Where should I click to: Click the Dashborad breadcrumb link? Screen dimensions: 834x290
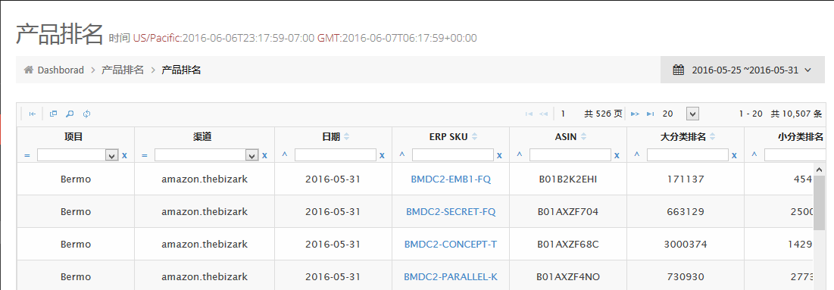(x=61, y=70)
